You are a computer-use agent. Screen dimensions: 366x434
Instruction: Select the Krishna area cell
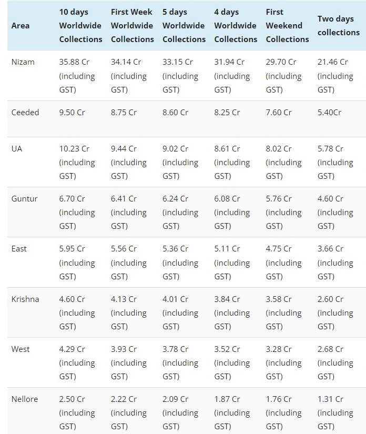pos(25,299)
